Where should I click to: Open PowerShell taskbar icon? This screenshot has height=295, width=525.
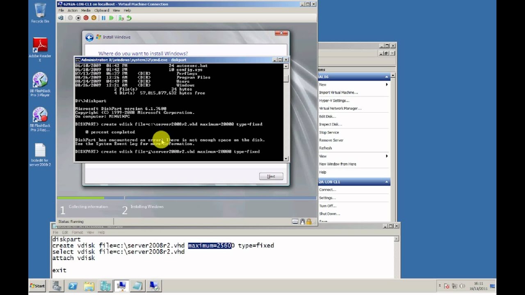pyautogui.click(x=73, y=286)
